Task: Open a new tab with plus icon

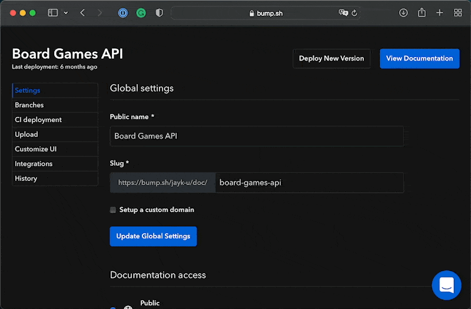Action: pos(440,13)
